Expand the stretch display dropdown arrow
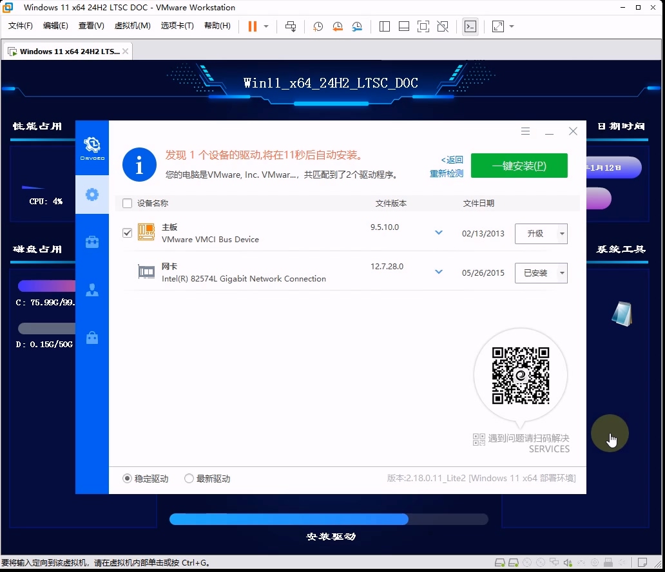Viewport: 665px width, 572px height. click(512, 26)
